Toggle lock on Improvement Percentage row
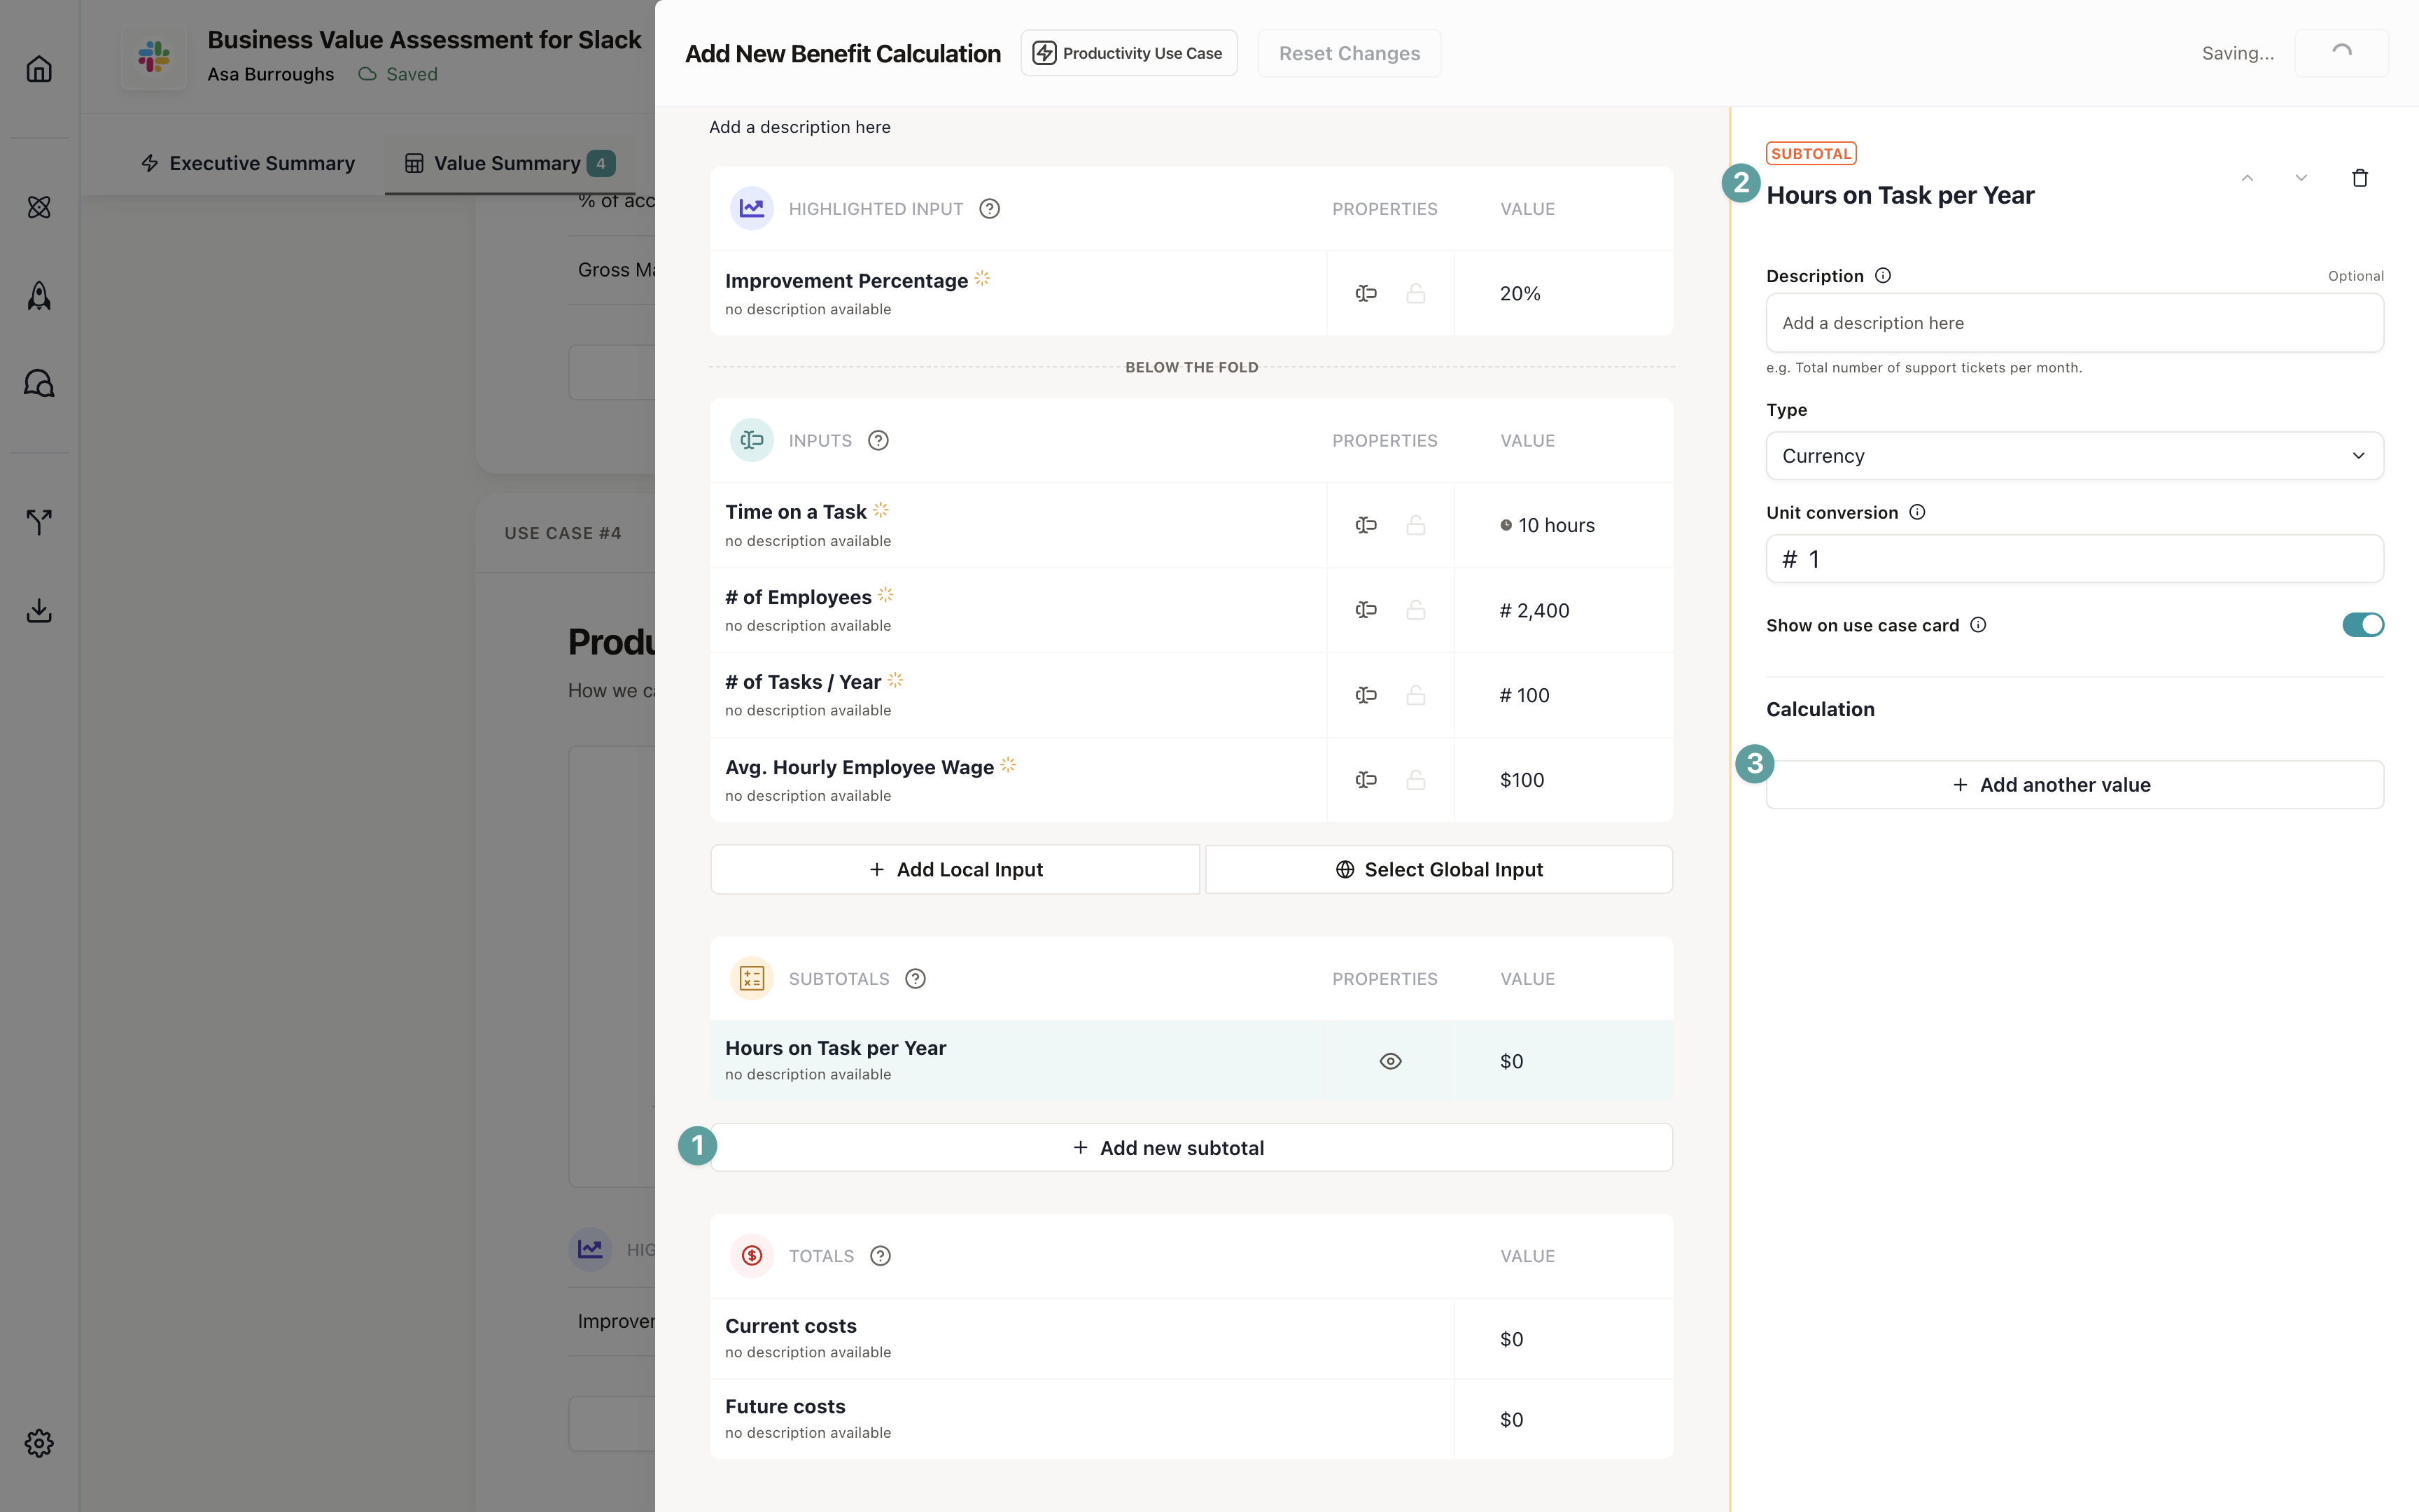 [1415, 294]
